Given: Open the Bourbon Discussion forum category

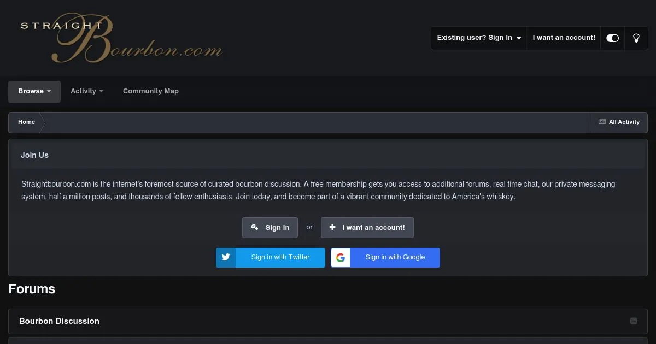Looking at the screenshot, I should pos(60,321).
